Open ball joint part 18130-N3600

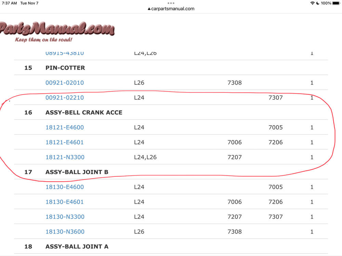coord(65,232)
